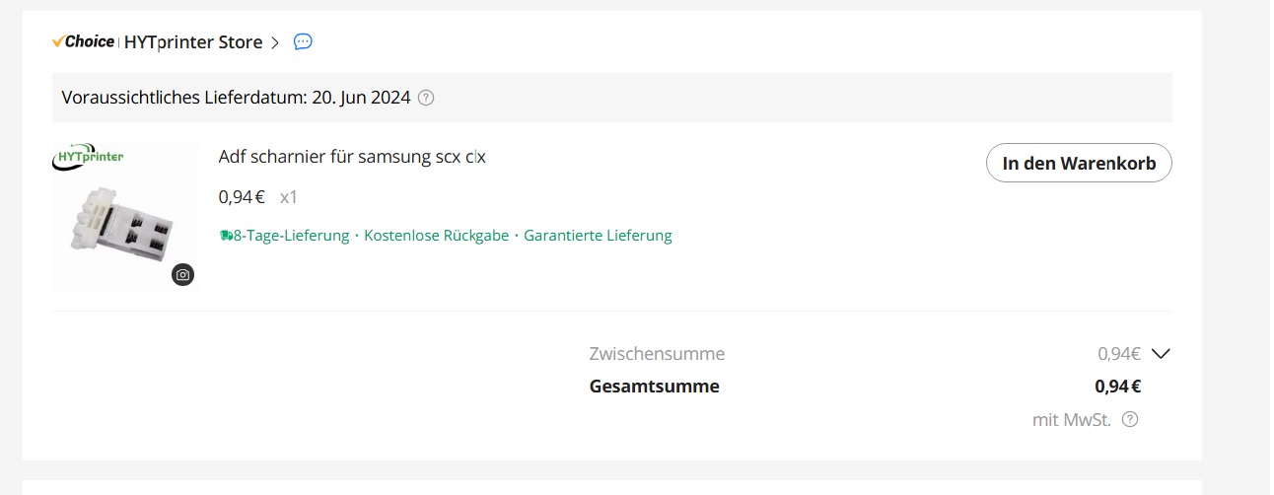
Task: Click the orange Choice badge
Action: click(83, 41)
